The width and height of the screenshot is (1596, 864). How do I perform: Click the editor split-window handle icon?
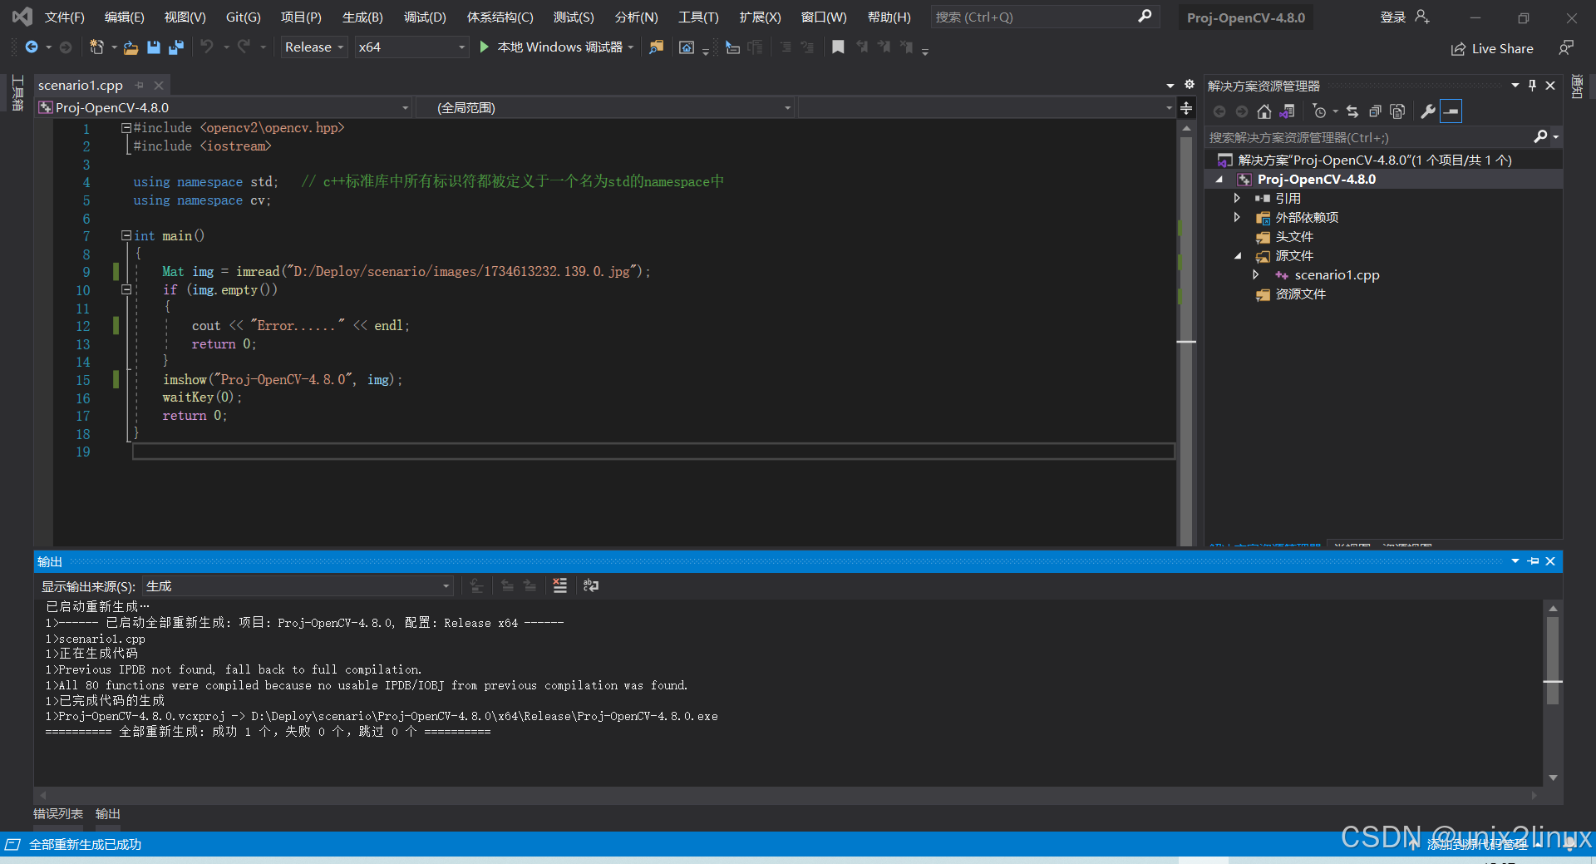tap(1186, 108)
